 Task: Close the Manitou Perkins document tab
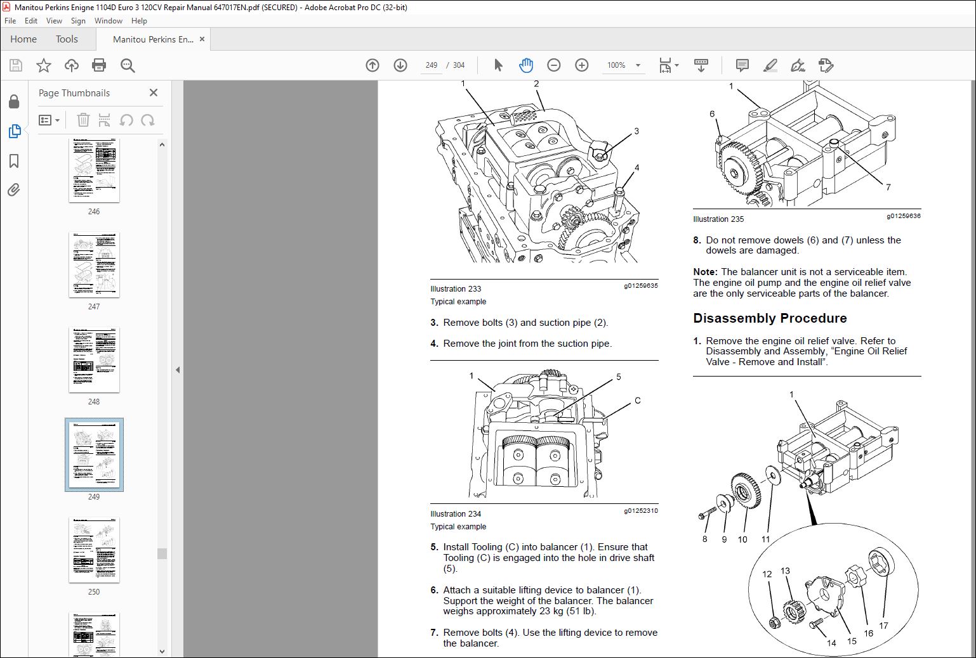tap(202, 39)
